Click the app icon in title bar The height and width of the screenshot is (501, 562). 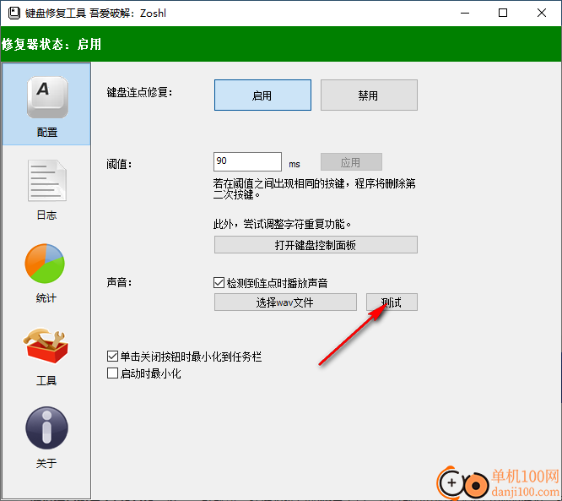(x=14, y=14)
